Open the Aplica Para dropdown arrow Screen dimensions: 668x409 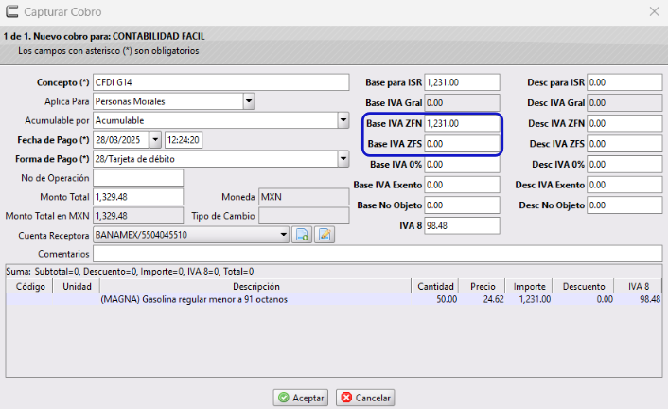pos(249,101)
